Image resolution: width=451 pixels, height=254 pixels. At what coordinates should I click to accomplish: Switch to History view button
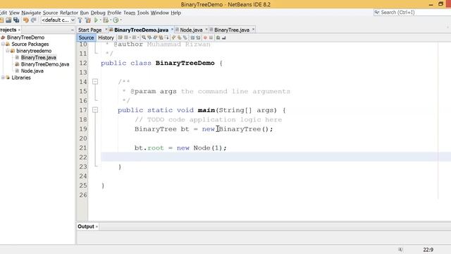[106, 37]
